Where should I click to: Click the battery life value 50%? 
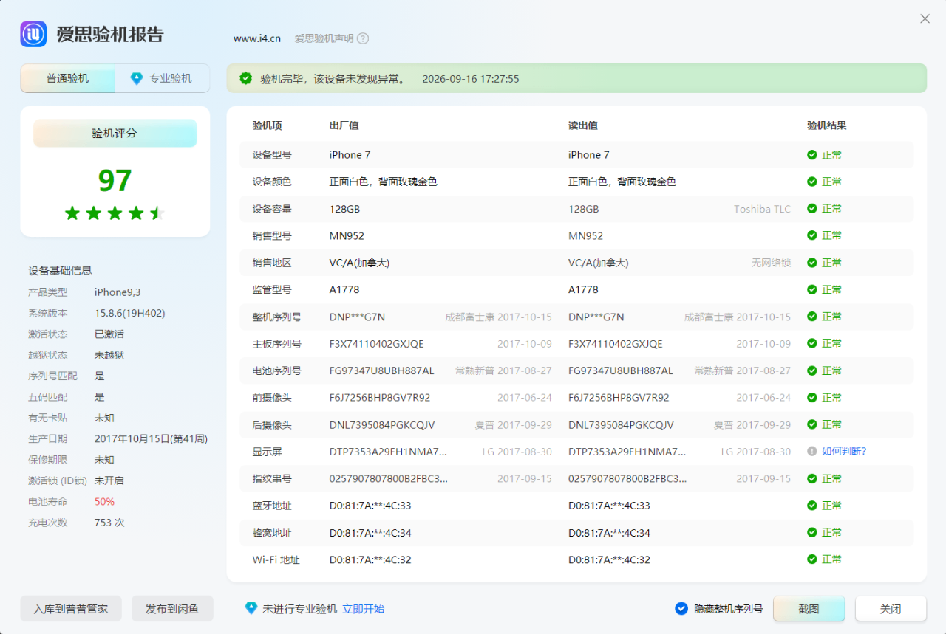(x=104, y=502)
